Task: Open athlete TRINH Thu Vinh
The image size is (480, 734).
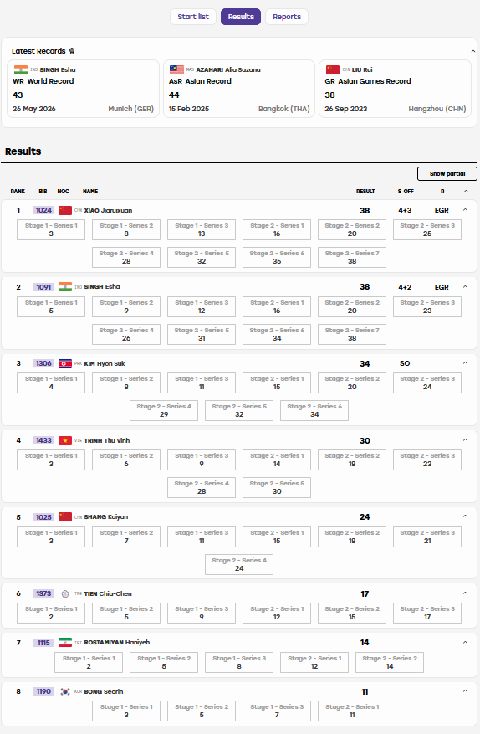Action: pyautogui.click(x=107, y=440)
